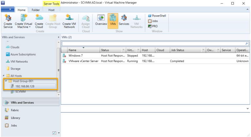Viewport: 251px width, 137px height.
Task: Click the VM search input field
Action: pos(153,43)
